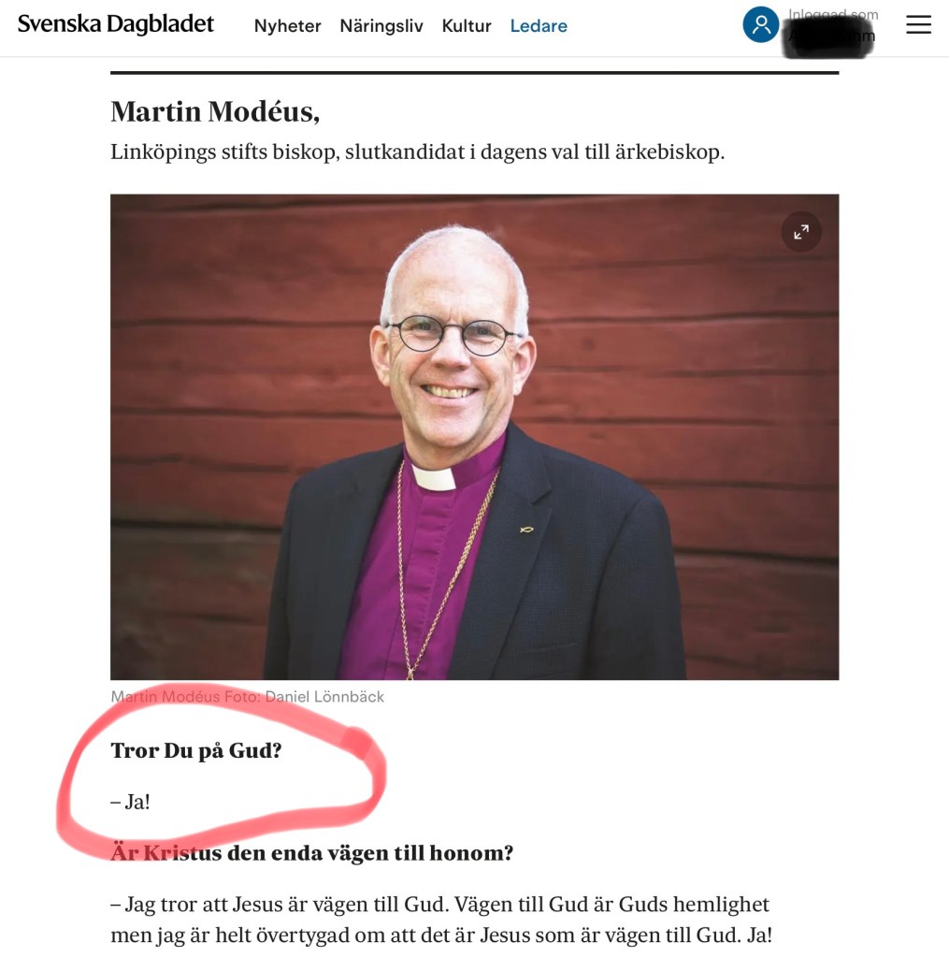The image size is (949, 957).
Task: Open the hamburger menu icon
Action: pyautogui.click(x=918, y=24)
